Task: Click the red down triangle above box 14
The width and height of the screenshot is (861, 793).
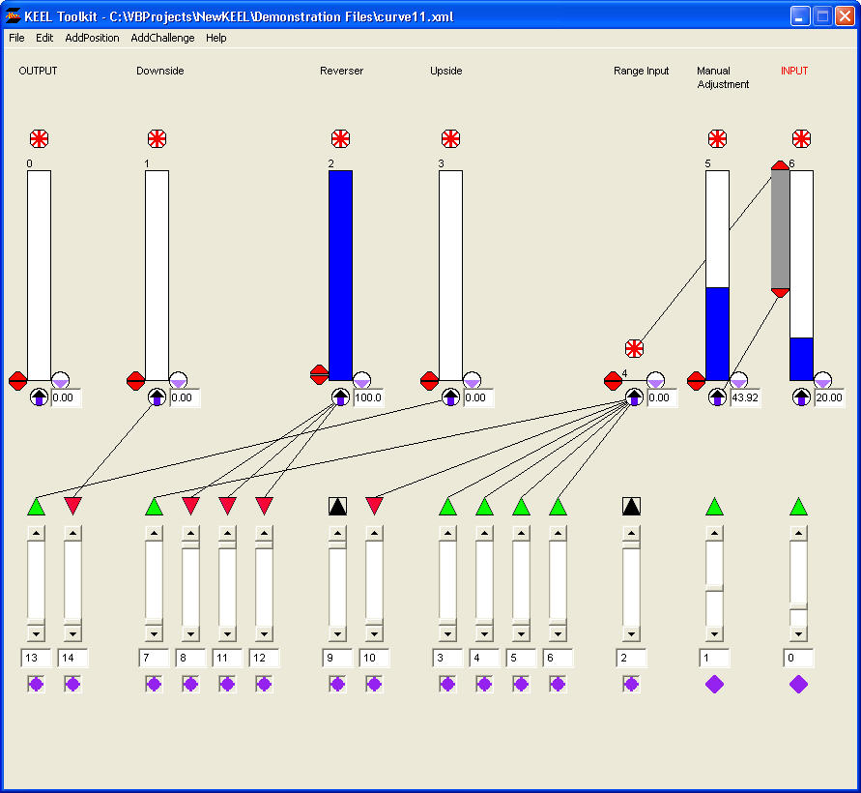Action: [72, 506]
